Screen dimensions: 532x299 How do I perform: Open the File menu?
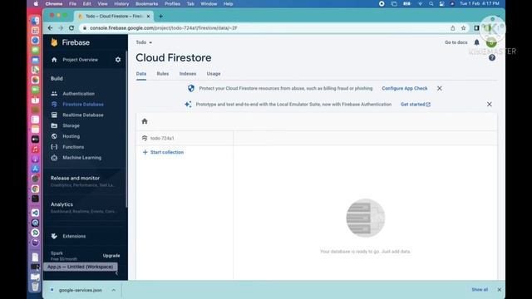pyautogui.click(x=72, y=3)
